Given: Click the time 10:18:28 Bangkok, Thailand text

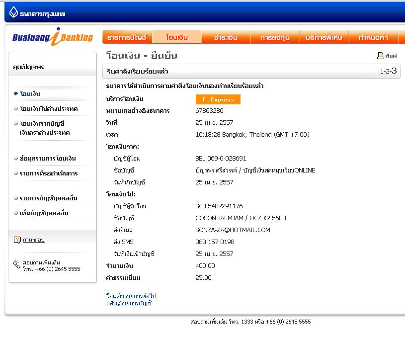Looking at the screenshot, I should click(252, 135).
